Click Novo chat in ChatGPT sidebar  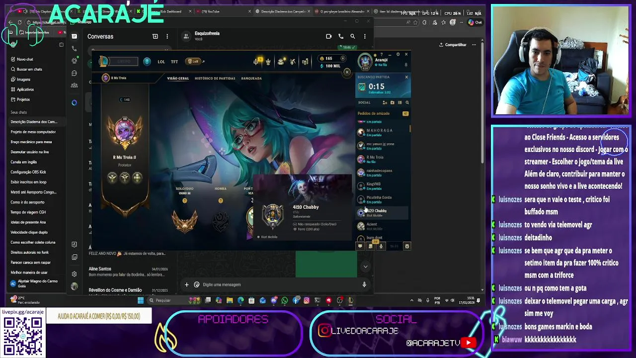tap(25, 59)
